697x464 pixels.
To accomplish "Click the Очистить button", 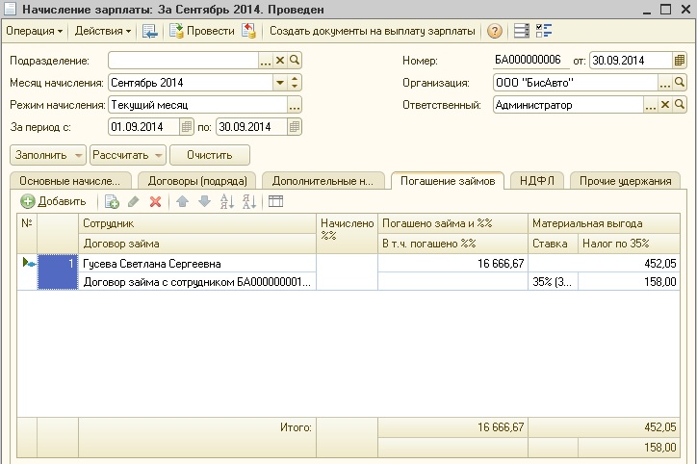I will (209, 155).
